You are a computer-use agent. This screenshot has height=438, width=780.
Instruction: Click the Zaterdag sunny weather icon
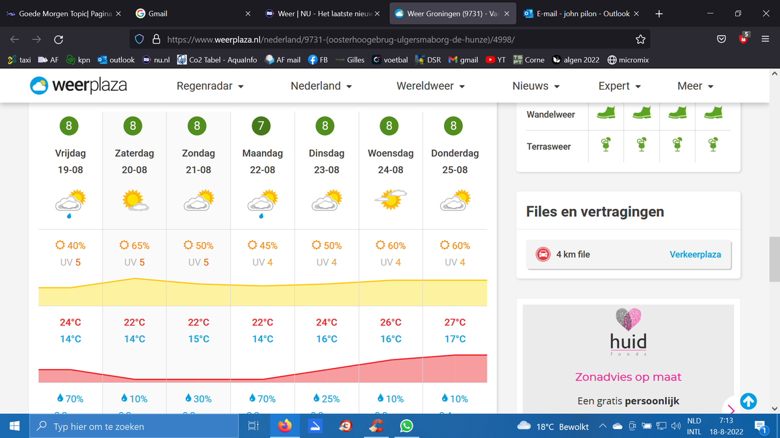pos(135,201)
